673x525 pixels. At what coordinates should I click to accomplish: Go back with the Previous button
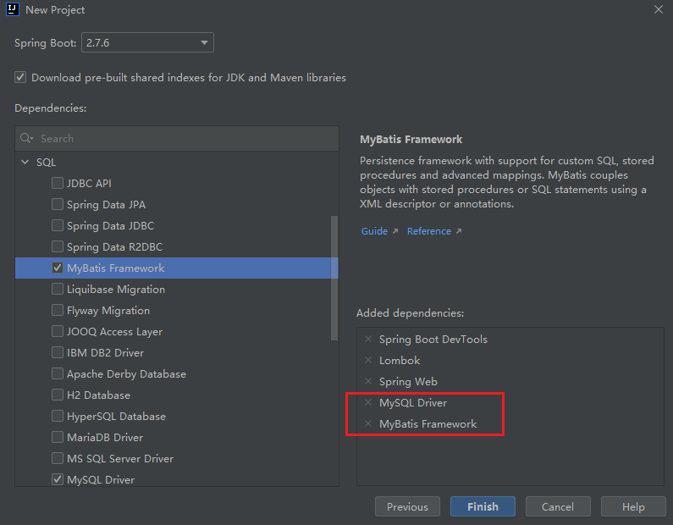pyautogui.click(x=407, y=506)
